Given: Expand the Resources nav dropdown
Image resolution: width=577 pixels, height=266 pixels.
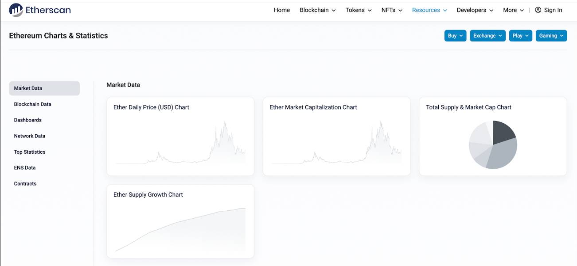Looking at the screenshot, I should (429, 10).
